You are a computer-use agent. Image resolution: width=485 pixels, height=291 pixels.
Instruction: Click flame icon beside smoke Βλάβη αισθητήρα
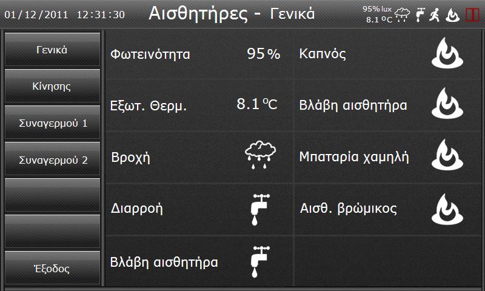coord(447,103)
